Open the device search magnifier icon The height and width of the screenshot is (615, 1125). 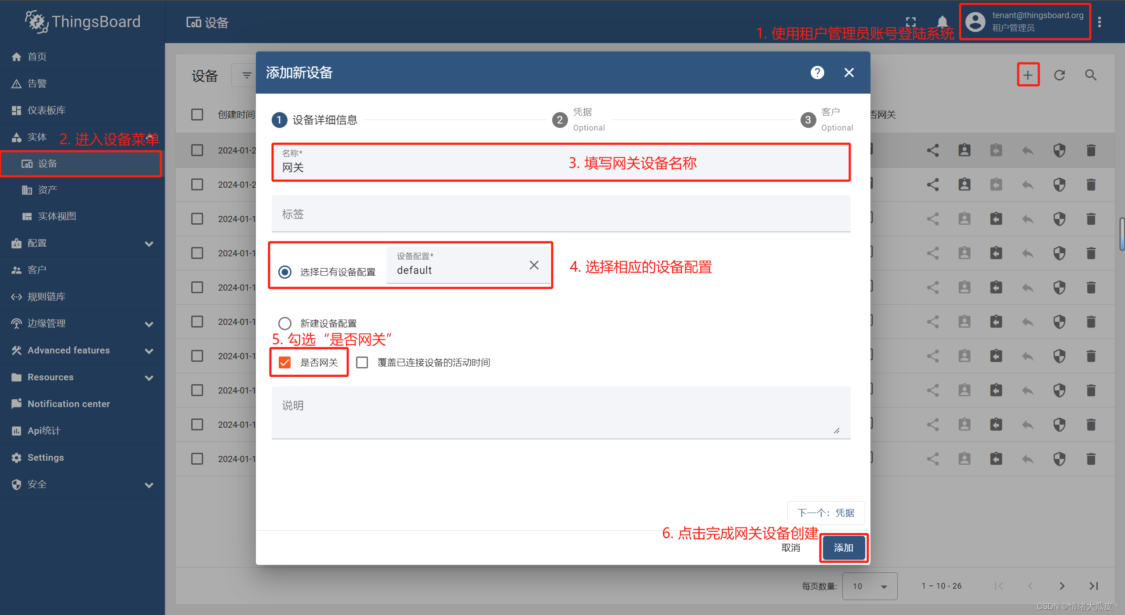[x=1090, y=75]
